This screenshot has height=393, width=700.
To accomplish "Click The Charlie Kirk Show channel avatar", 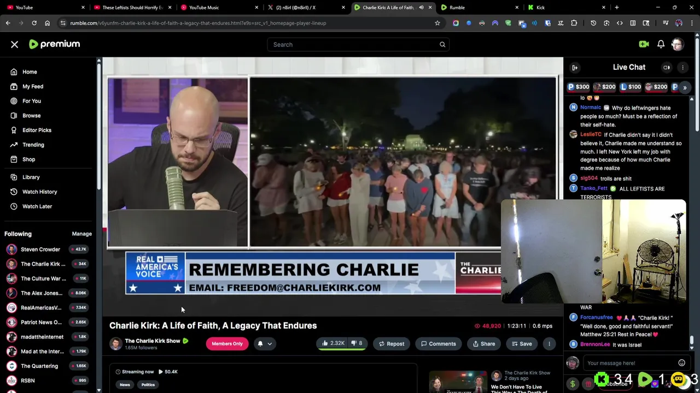I will click(115, 343).
